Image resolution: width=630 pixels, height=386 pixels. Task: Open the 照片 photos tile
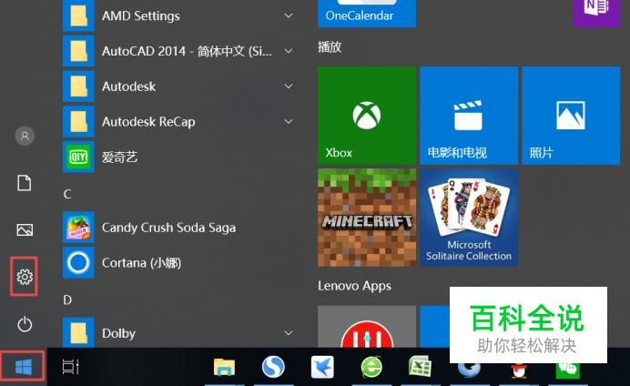click(x=571, y=116)
